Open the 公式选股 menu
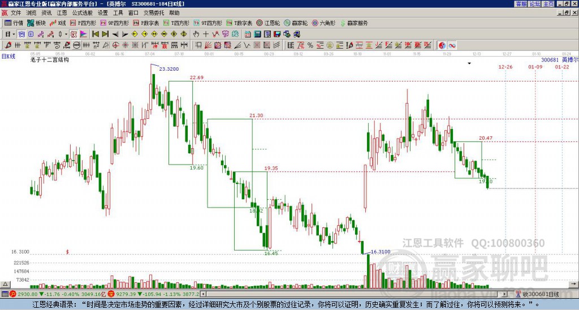 pyautogui.click(x=83, y=13)
